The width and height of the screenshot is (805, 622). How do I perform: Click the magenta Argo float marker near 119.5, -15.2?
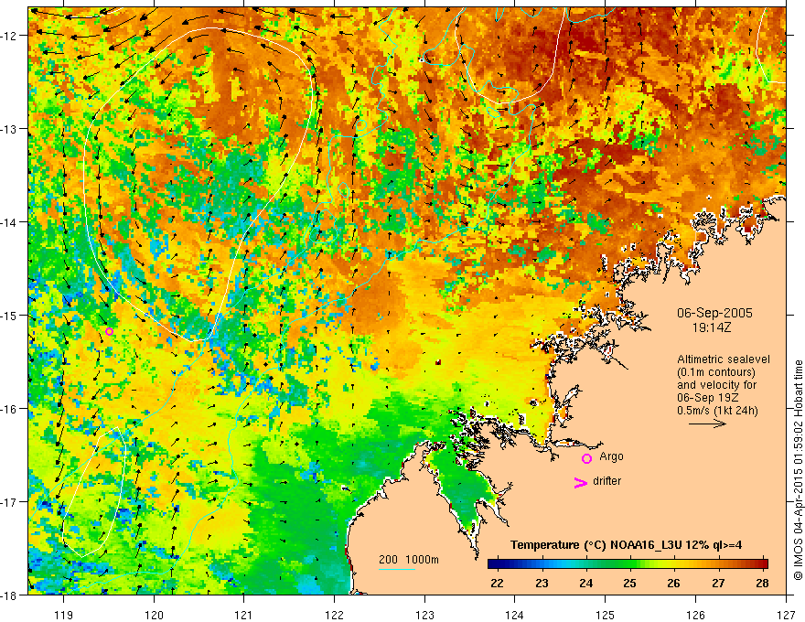(x=109, y=331)
